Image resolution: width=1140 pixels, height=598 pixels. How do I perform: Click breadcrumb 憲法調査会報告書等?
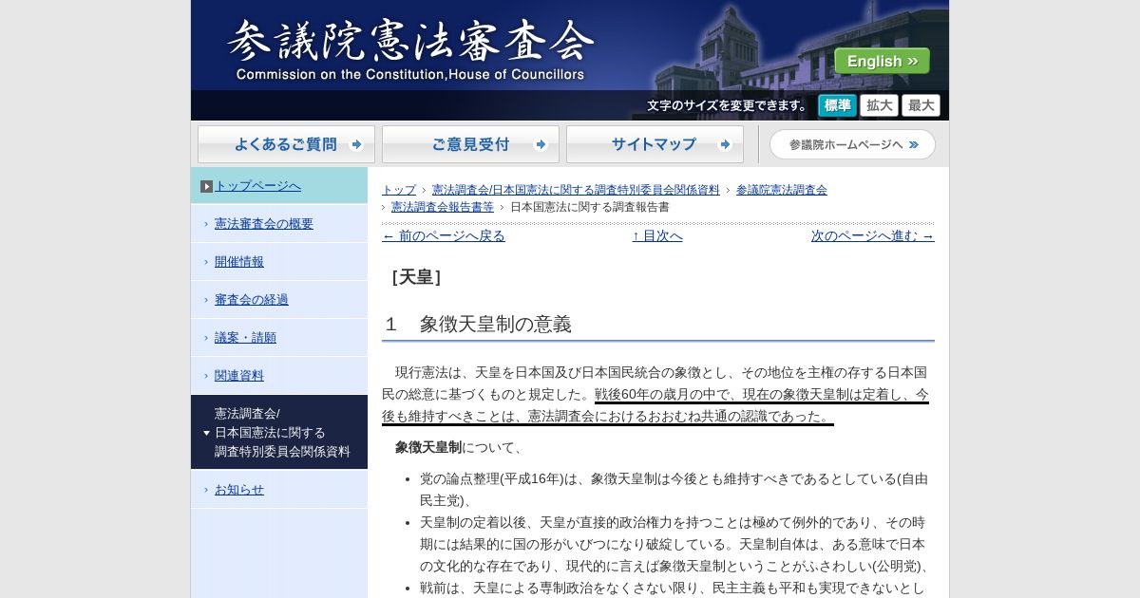[443, 207]
